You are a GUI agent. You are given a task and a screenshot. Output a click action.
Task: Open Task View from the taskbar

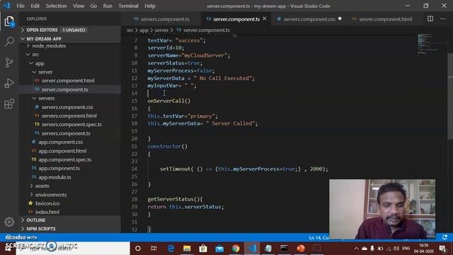coord(154,249)
